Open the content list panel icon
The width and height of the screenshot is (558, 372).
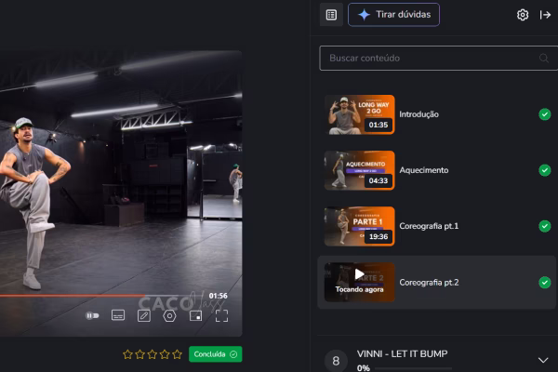331,15
